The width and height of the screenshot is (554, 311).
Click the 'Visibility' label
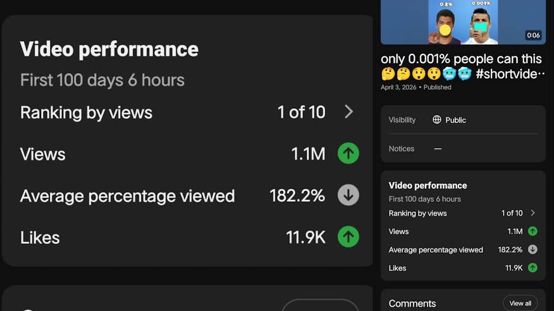[402, 120]
